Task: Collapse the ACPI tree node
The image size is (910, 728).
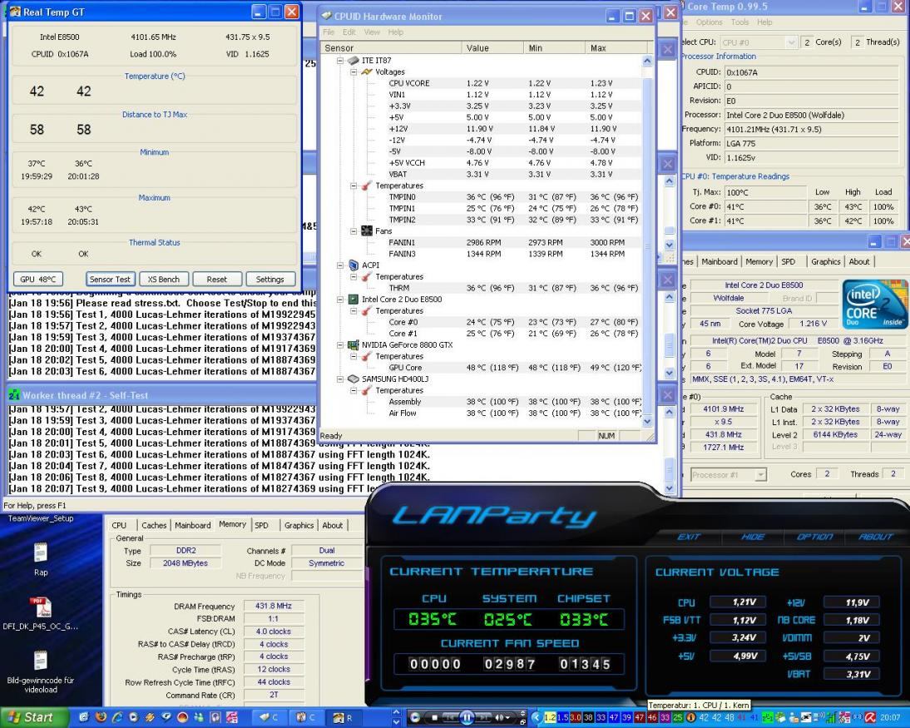Action: click(341, 265)
